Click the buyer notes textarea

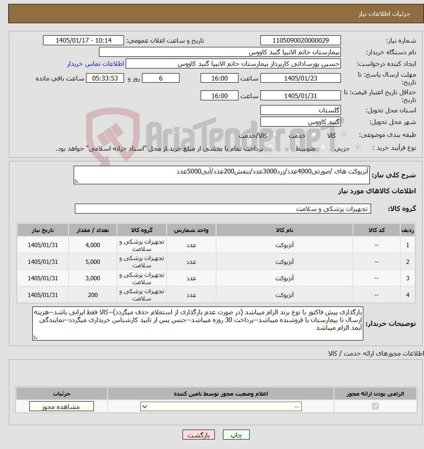pyautogui.click(x=198, y=324)
